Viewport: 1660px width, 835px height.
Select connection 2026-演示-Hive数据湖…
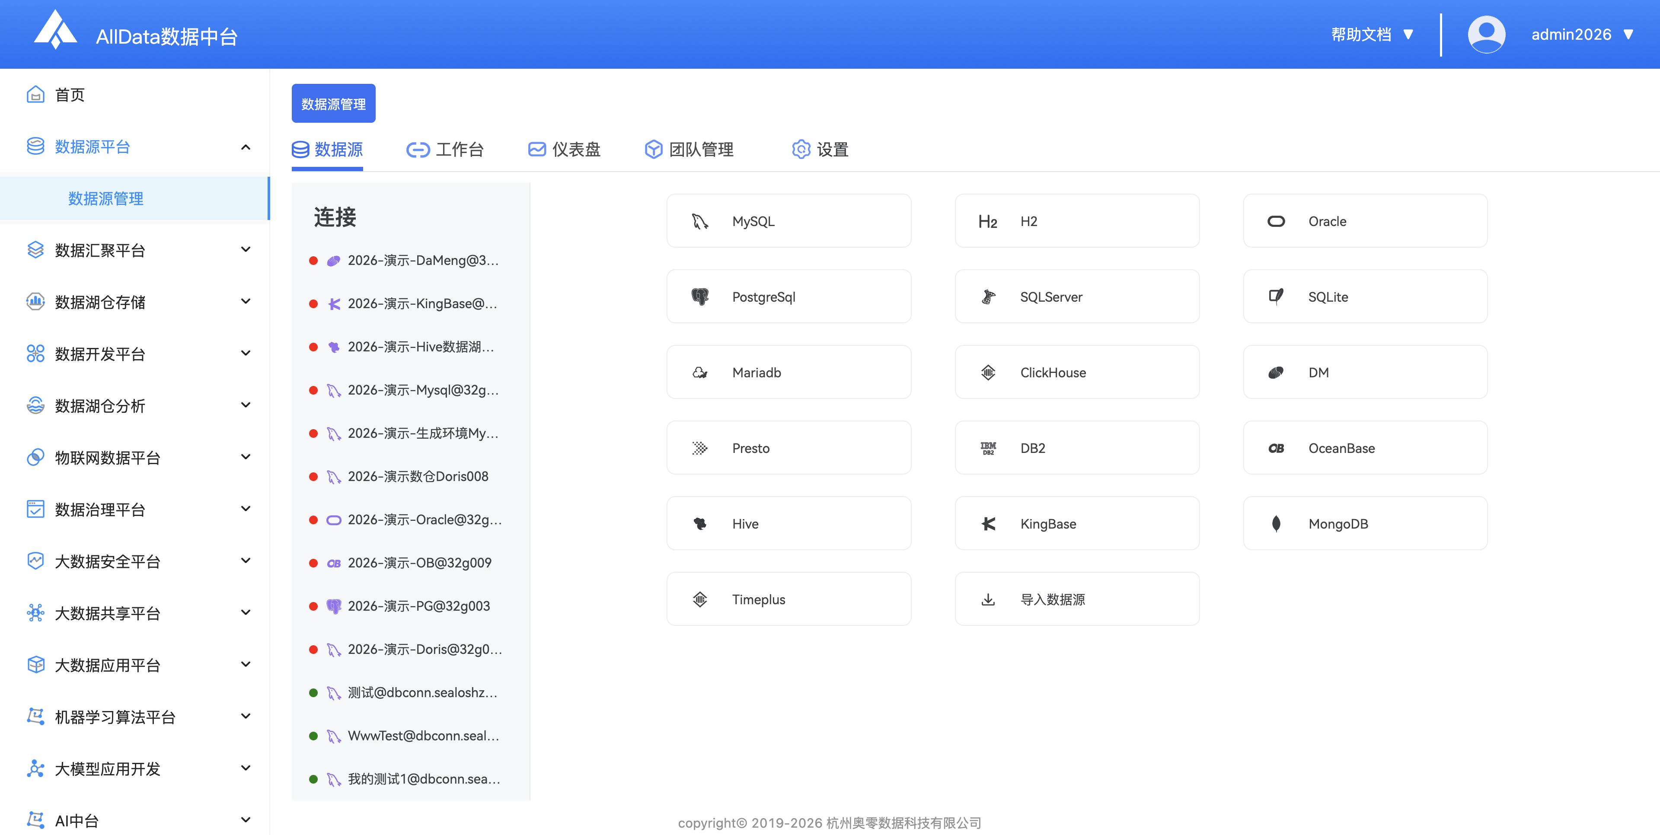point(411,347)
